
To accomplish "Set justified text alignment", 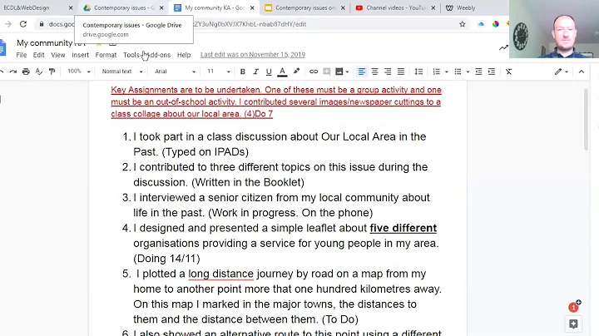I will (x=401, y=72).
